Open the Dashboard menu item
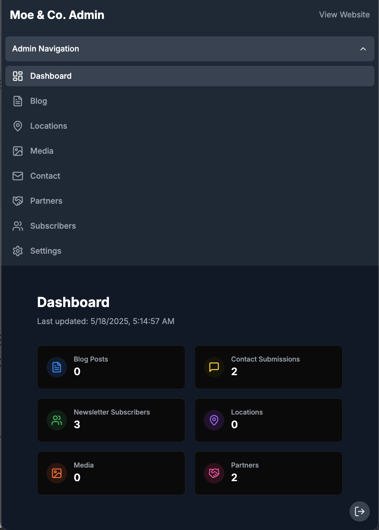This screenshot has width=379, height=530. click(190, 76)
